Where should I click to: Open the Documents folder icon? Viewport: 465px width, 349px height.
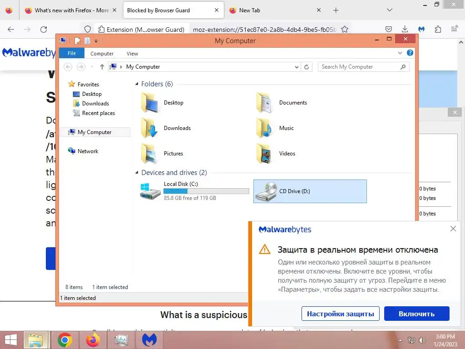click(264, 103)
